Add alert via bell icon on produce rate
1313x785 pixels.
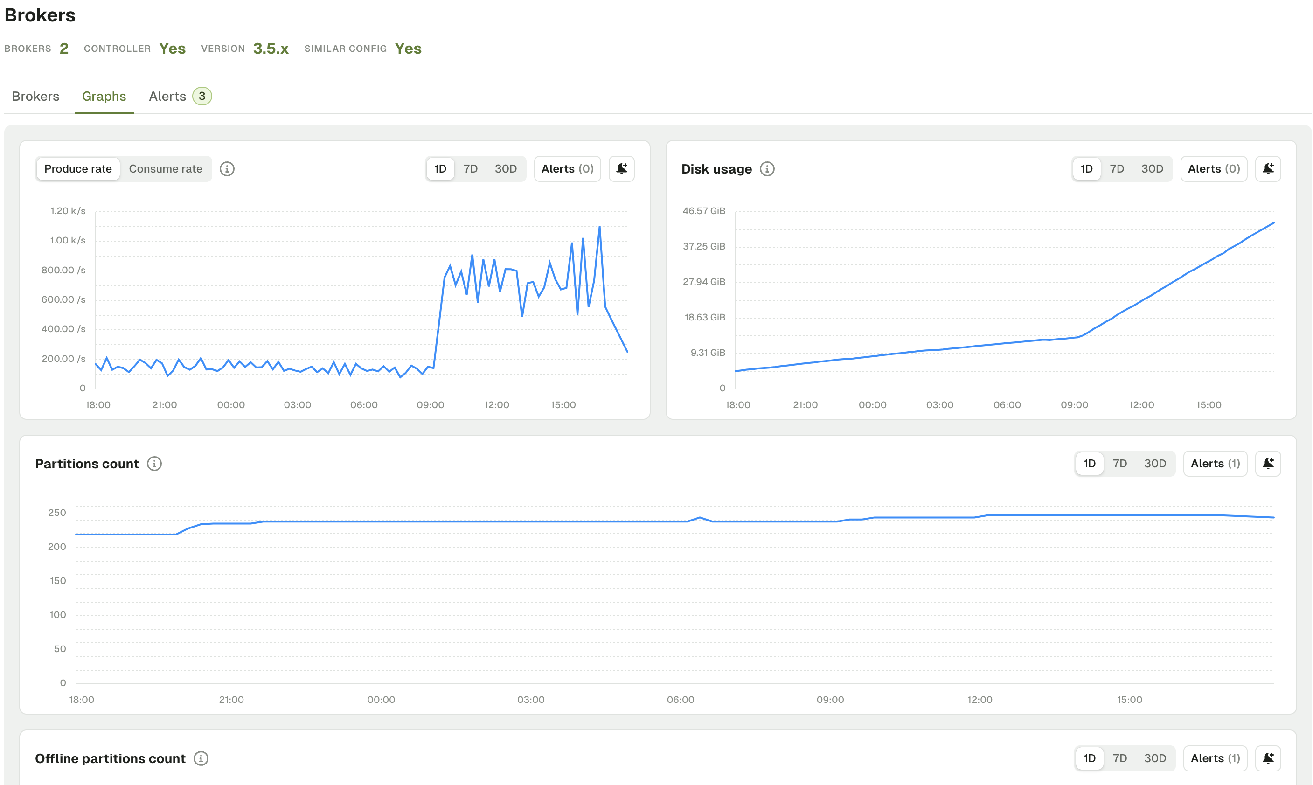[621, 169]
